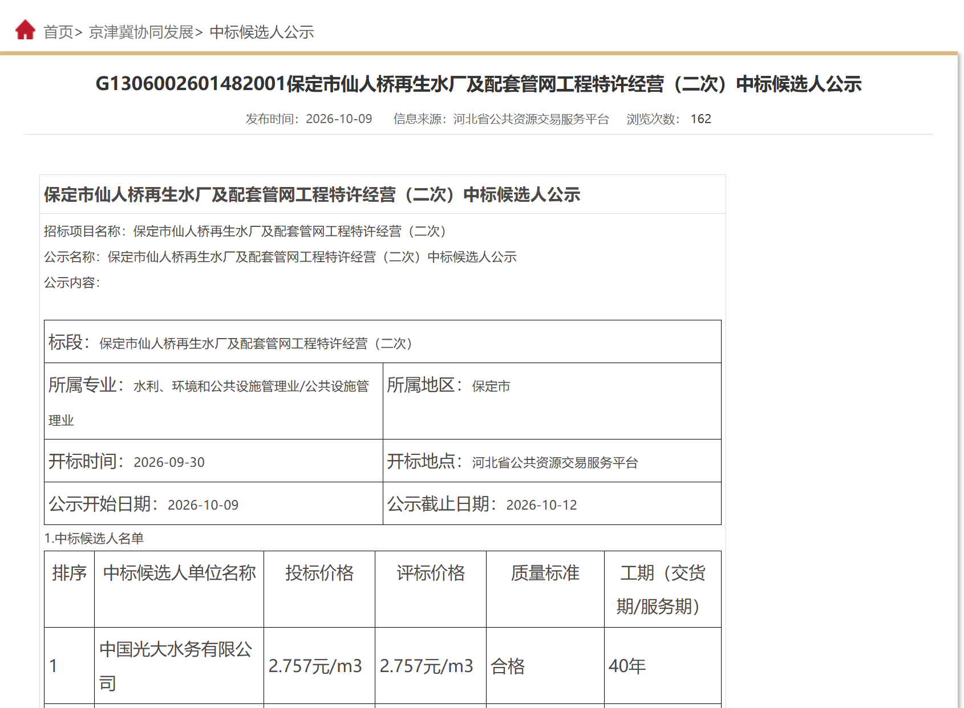This screenshot has height=708, width=964.
Task: Click the 排序 column header
Action: pyautogui.click(x=70, y=589)
